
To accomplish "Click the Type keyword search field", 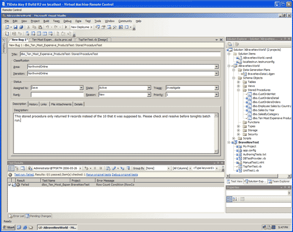I will [x=204, y=168].
